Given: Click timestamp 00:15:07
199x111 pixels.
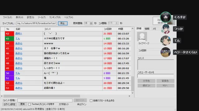Looking at the screenshot, I should 123,34.
